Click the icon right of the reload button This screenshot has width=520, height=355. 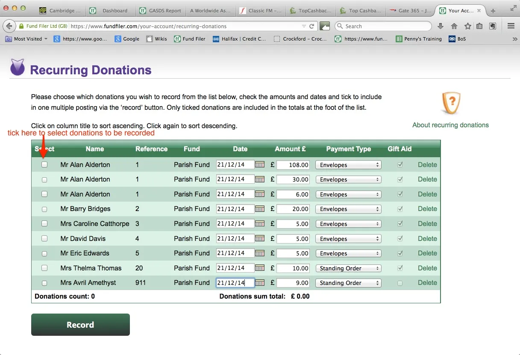coord(325,26)
